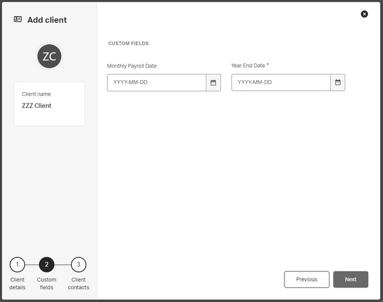Click the ID card icon beside Add client
383x302 pixels.
click(x=18, y=19)
